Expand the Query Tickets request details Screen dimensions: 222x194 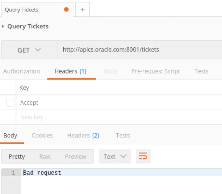point(3,26)
